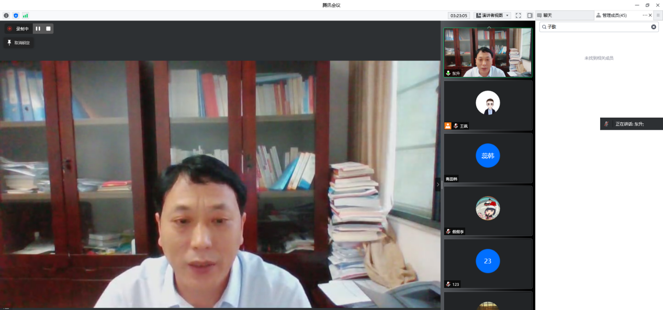Open the more options ellipsis in members panel
663x310 pixels.
pyautogui.click(x=645, y=16)
